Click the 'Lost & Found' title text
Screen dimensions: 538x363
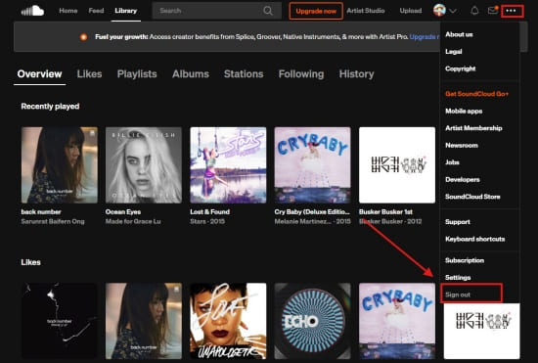click(210, 211)
